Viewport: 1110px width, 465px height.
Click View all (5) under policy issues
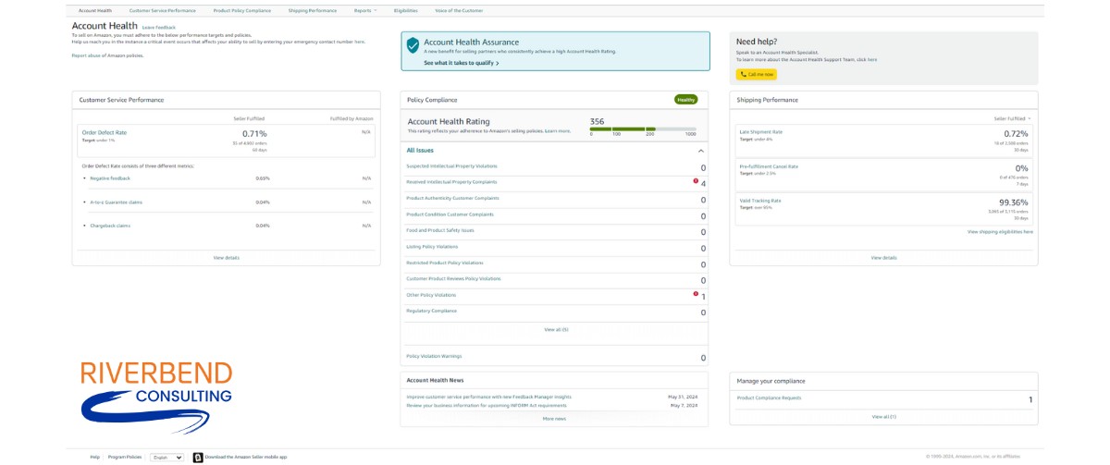pos(556,329)
